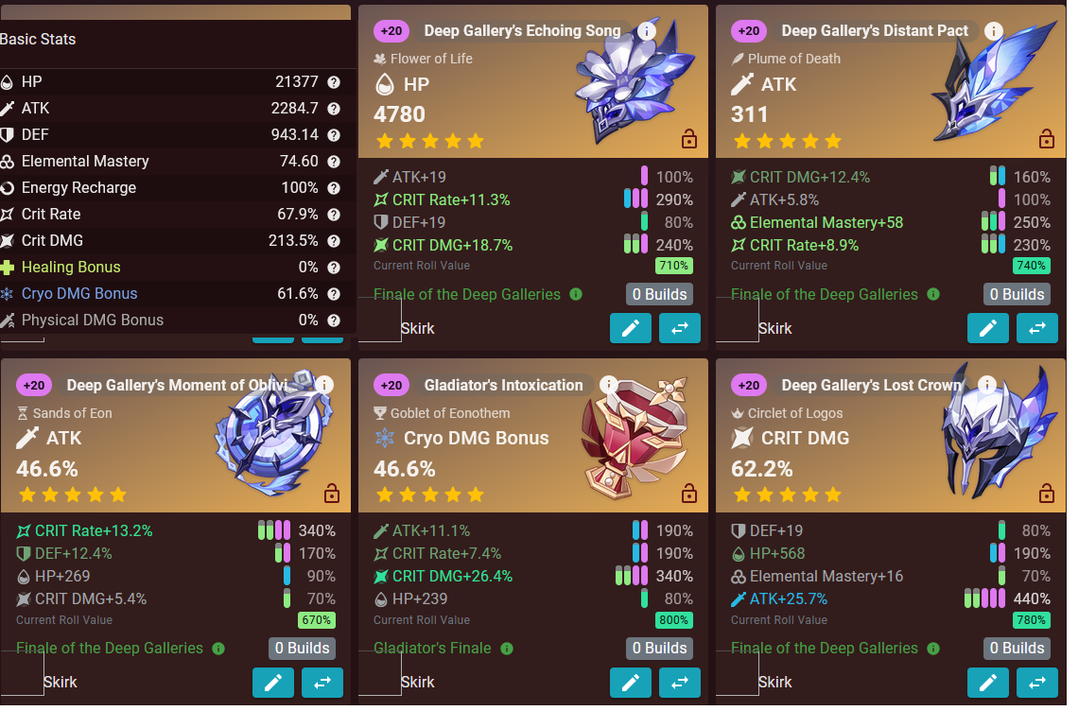Image resolution: width=1078 pixels, height=711 pixels.
Task: Click the help icon next to HP stat
Action: (334, 82)
